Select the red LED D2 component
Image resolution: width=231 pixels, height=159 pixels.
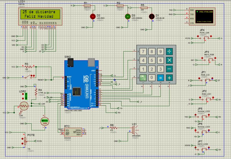point(93,16)
